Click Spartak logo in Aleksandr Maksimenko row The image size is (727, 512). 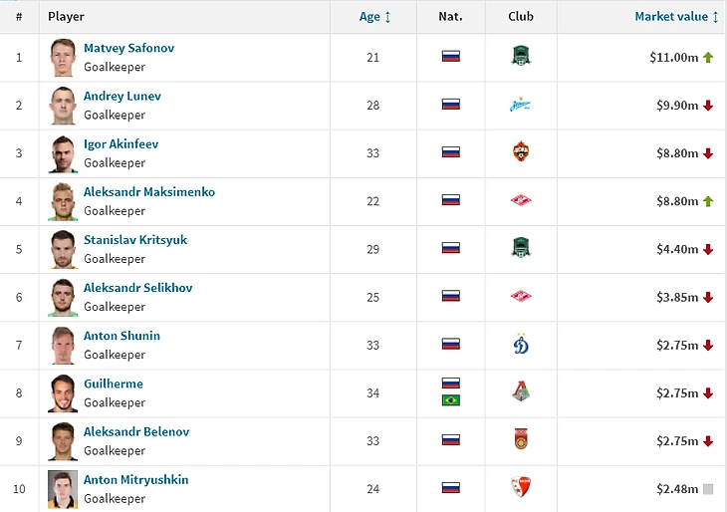[521, 200]
